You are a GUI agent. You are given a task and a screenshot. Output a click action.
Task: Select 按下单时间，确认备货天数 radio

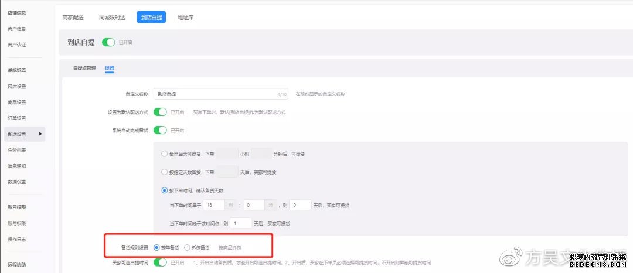164,190
